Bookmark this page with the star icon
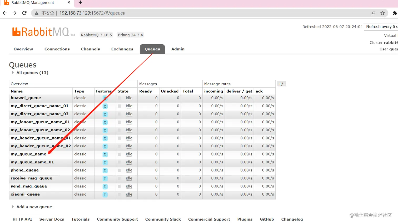 pyautogui.click(x=382, y=13)
